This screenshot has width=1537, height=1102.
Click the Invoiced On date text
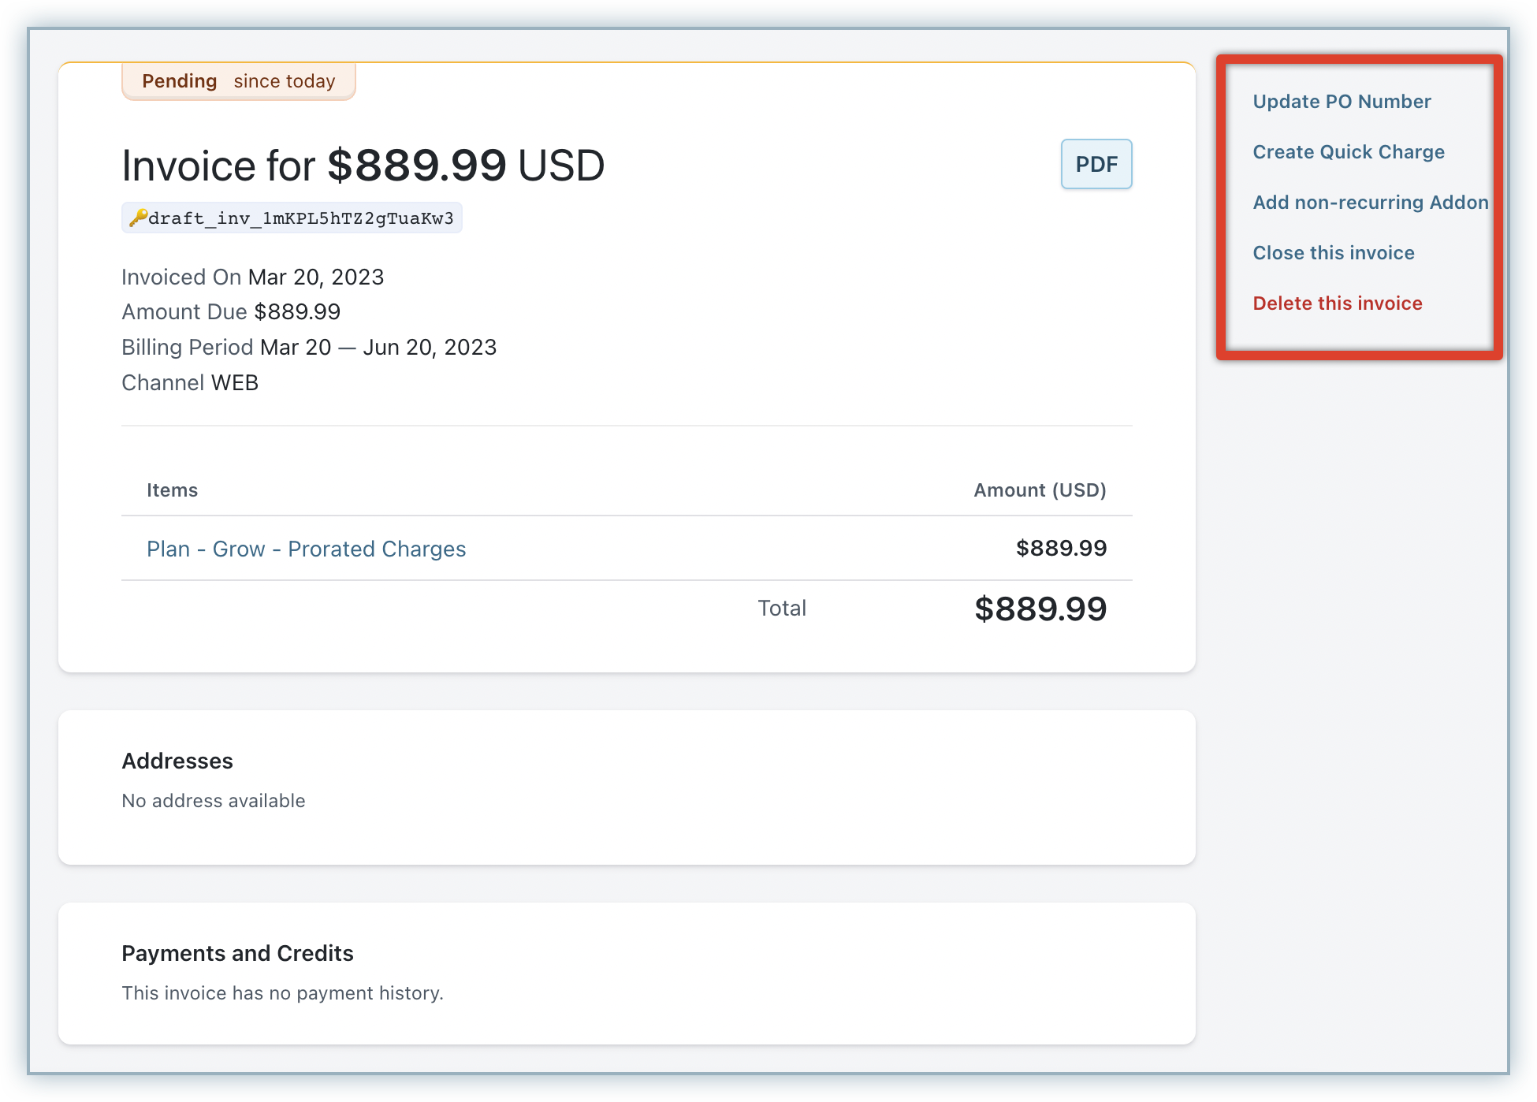point(315,277)
